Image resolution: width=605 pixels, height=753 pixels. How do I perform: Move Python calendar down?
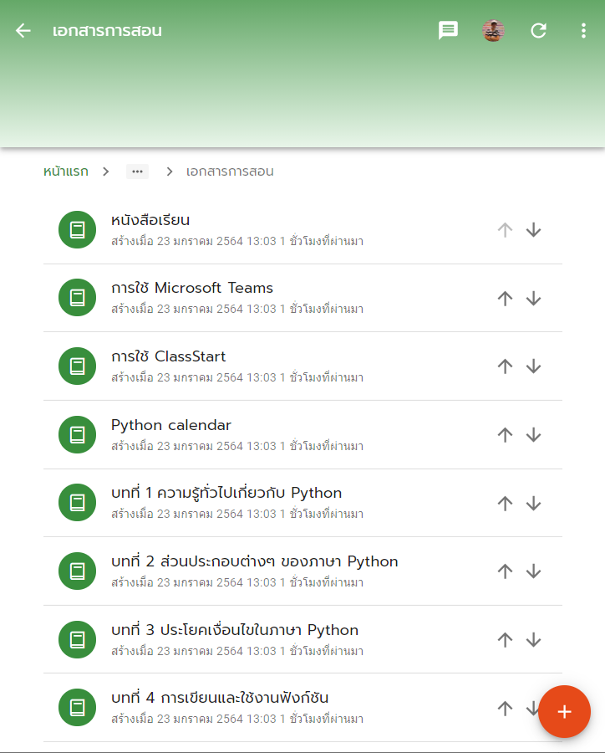click(533, 435)
